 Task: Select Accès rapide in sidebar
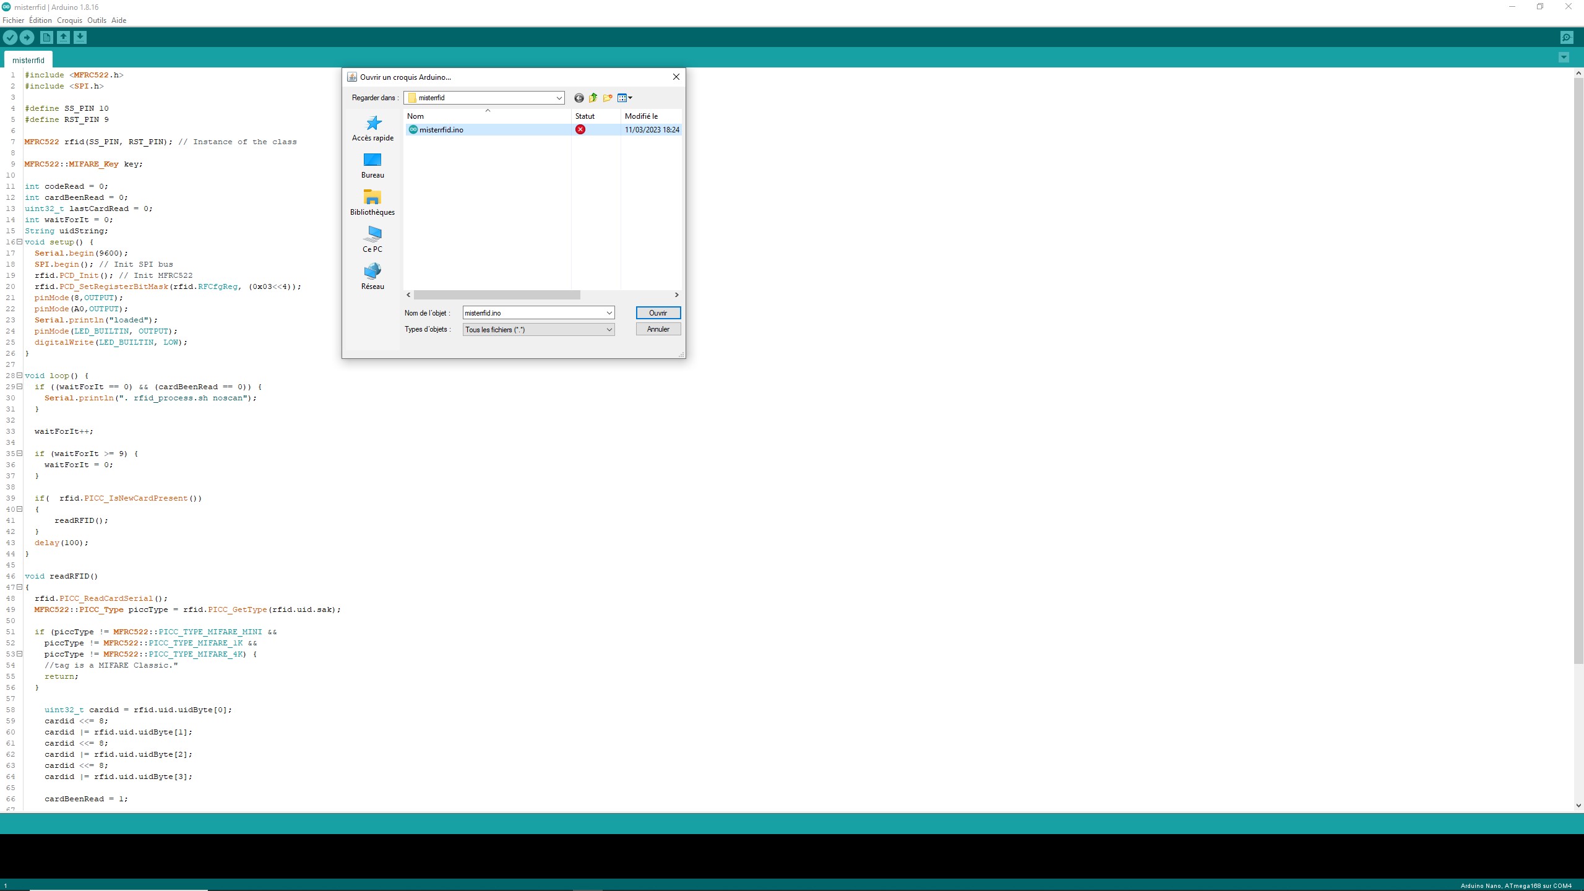372,128
